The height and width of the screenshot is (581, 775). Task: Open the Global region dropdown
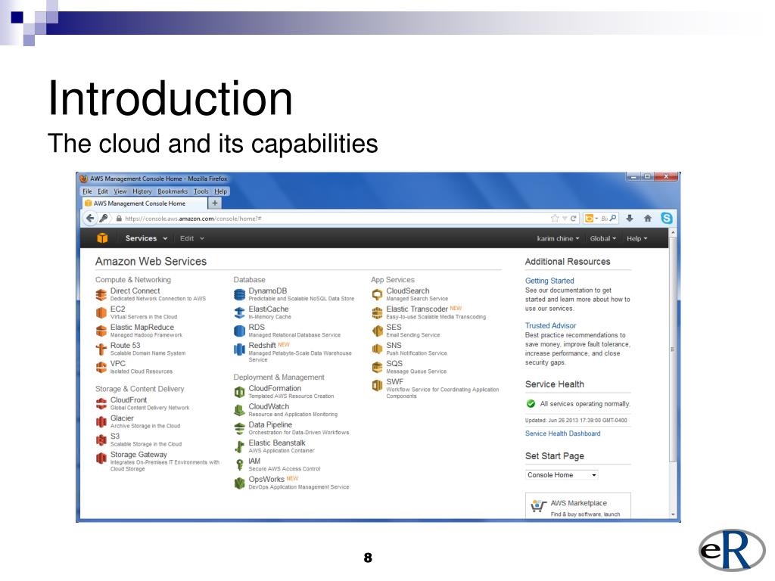pos(603,238)
